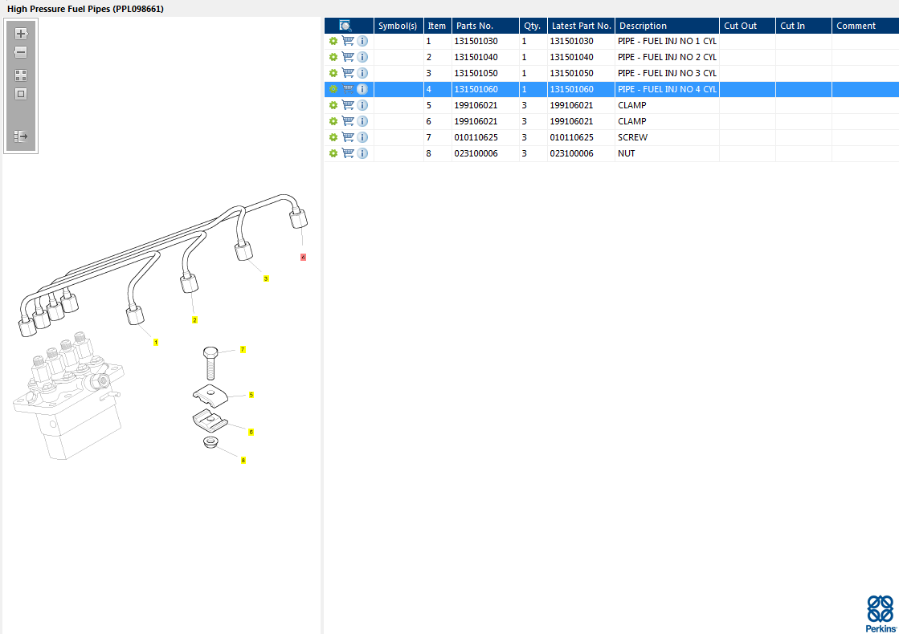Open info for PIPE - FUEL INJ NO 2 CYL
Viewport: 899px width, 634px height.
click(362, 57)
